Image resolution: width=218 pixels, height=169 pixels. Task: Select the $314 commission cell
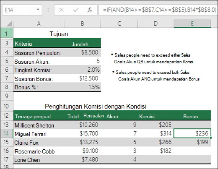pos(156,134)
